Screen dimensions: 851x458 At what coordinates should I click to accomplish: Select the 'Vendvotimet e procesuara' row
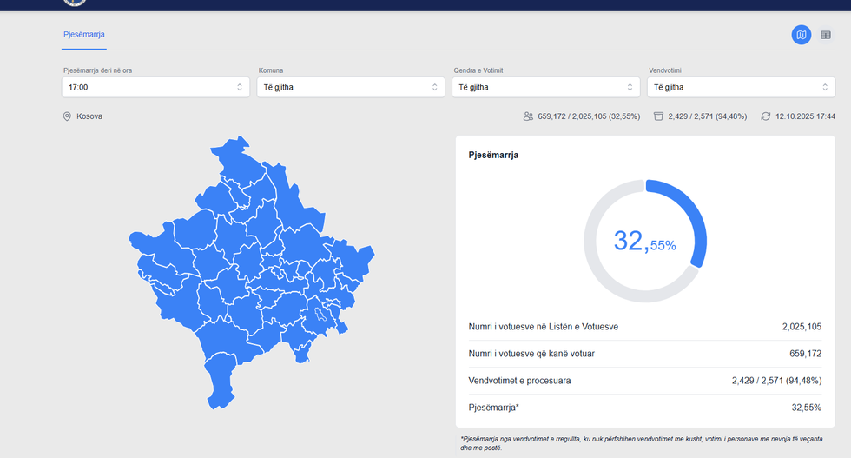coord(644,381)
